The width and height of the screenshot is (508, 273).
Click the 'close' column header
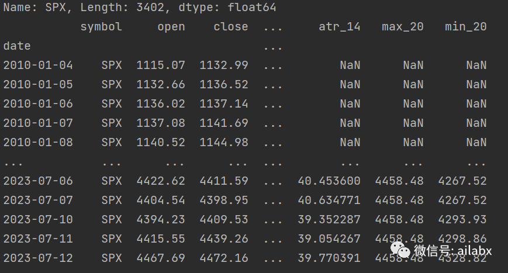[231, 27]
